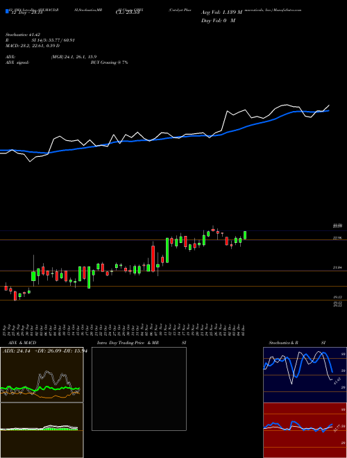The image size is (347, 458).
Task: Click the Stochastics: 41.42 readout
Action: pyautogui.click(x=23, y=35)
